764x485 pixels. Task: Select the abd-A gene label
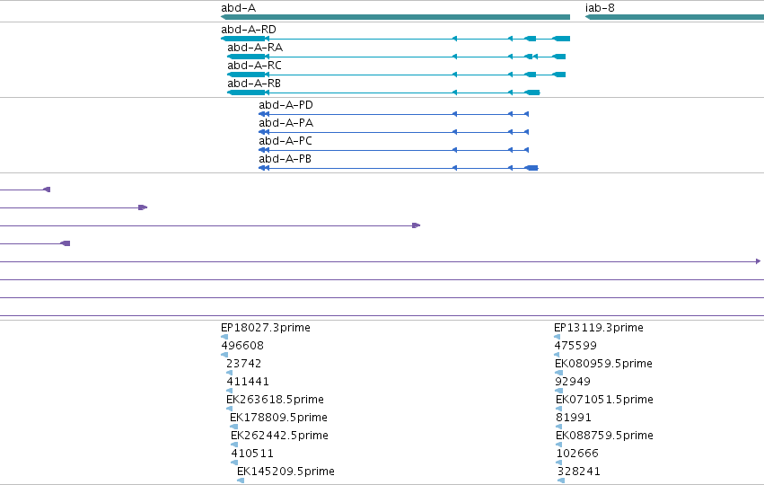tap(238, 8)
